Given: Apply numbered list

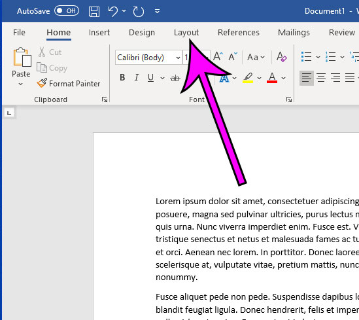Looking at the screenshot, I should pos(331,56).
